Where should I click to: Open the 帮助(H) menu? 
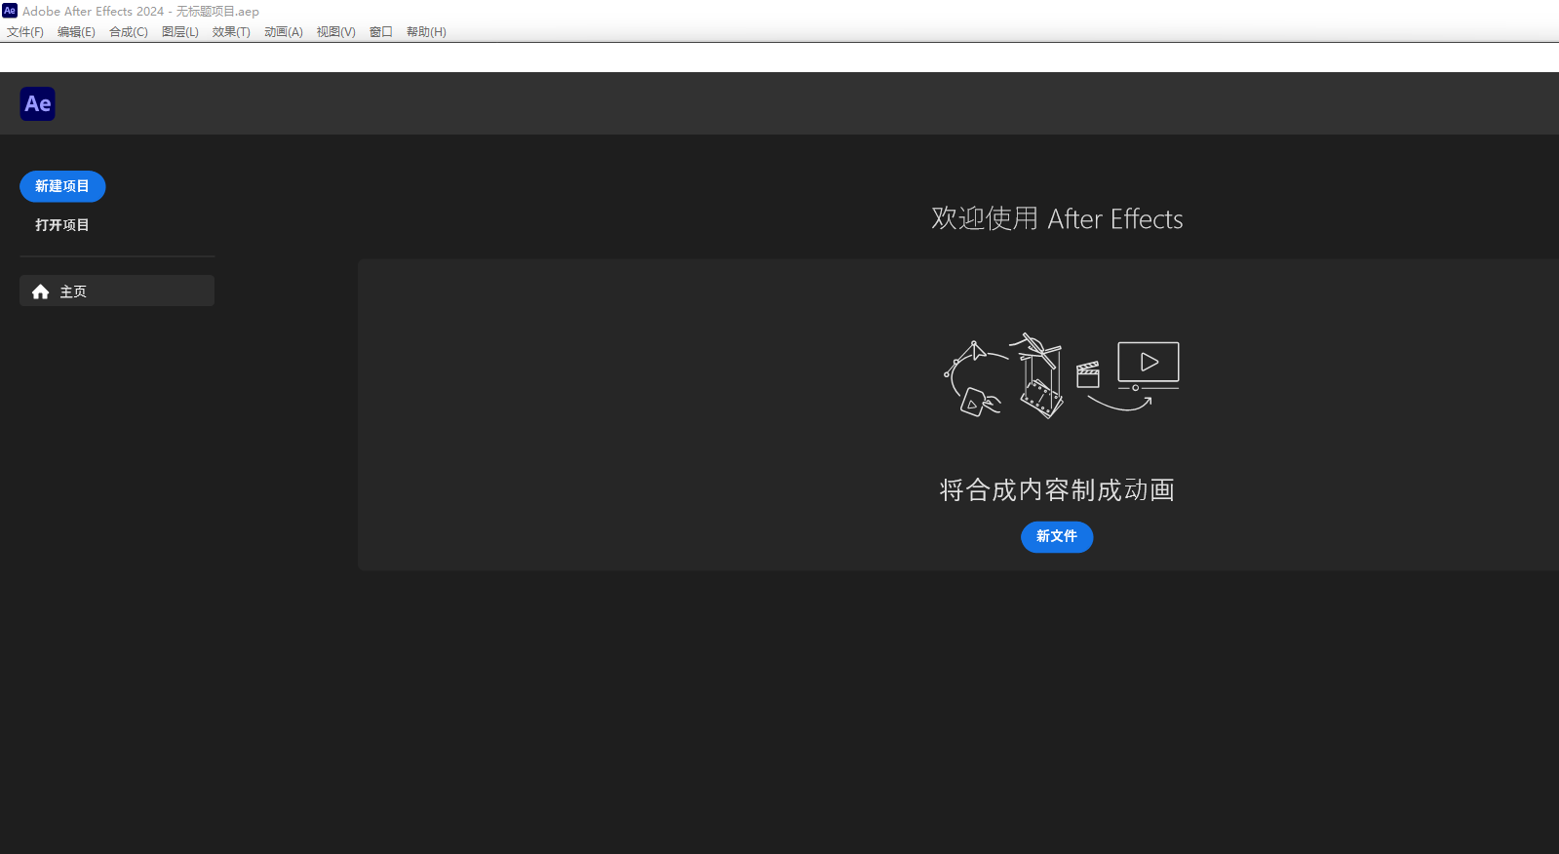[426, 32]
